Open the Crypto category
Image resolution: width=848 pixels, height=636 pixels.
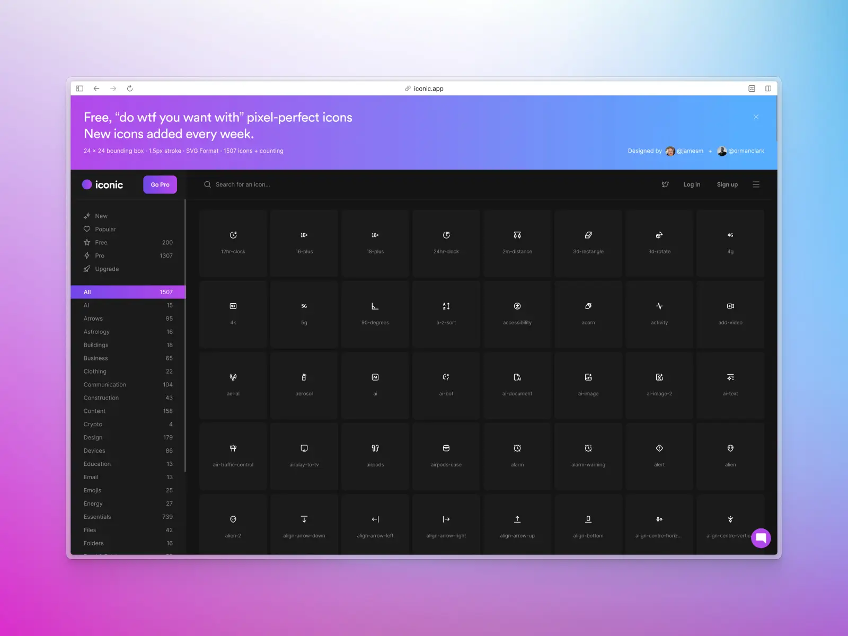click(128, 425)
